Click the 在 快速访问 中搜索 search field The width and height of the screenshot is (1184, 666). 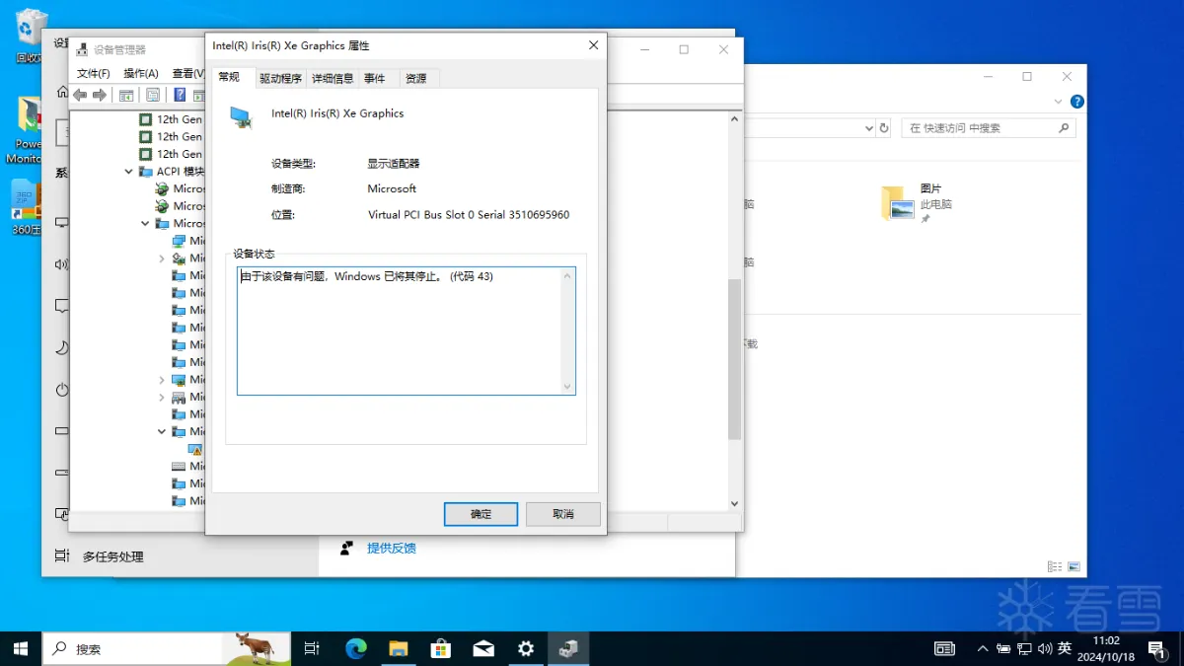(989, 128)
